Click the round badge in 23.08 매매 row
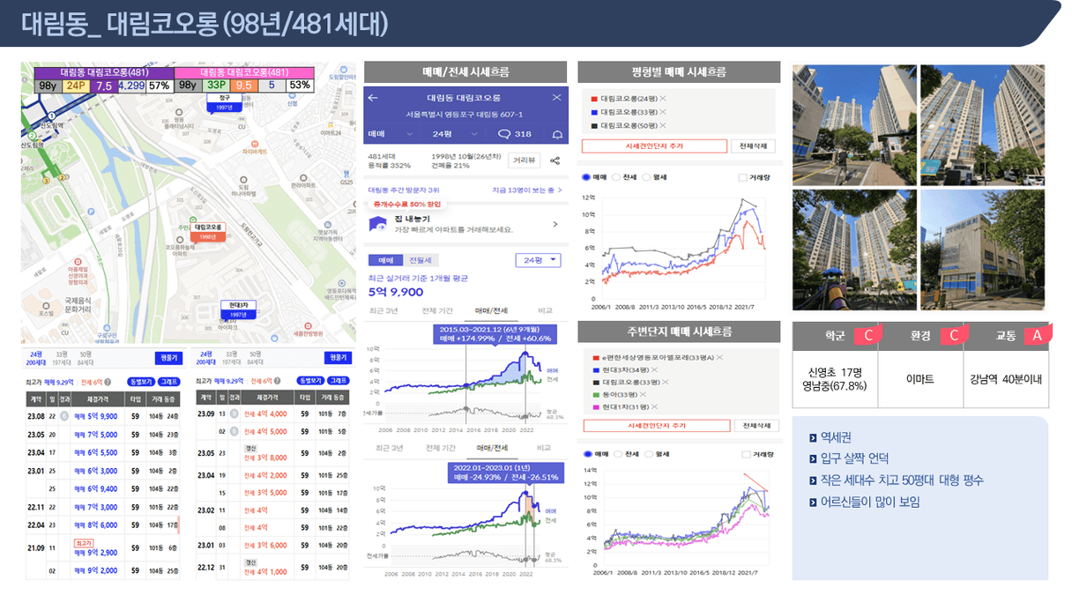The width and height of the screenshot is (1072, 603). [64, 414]
